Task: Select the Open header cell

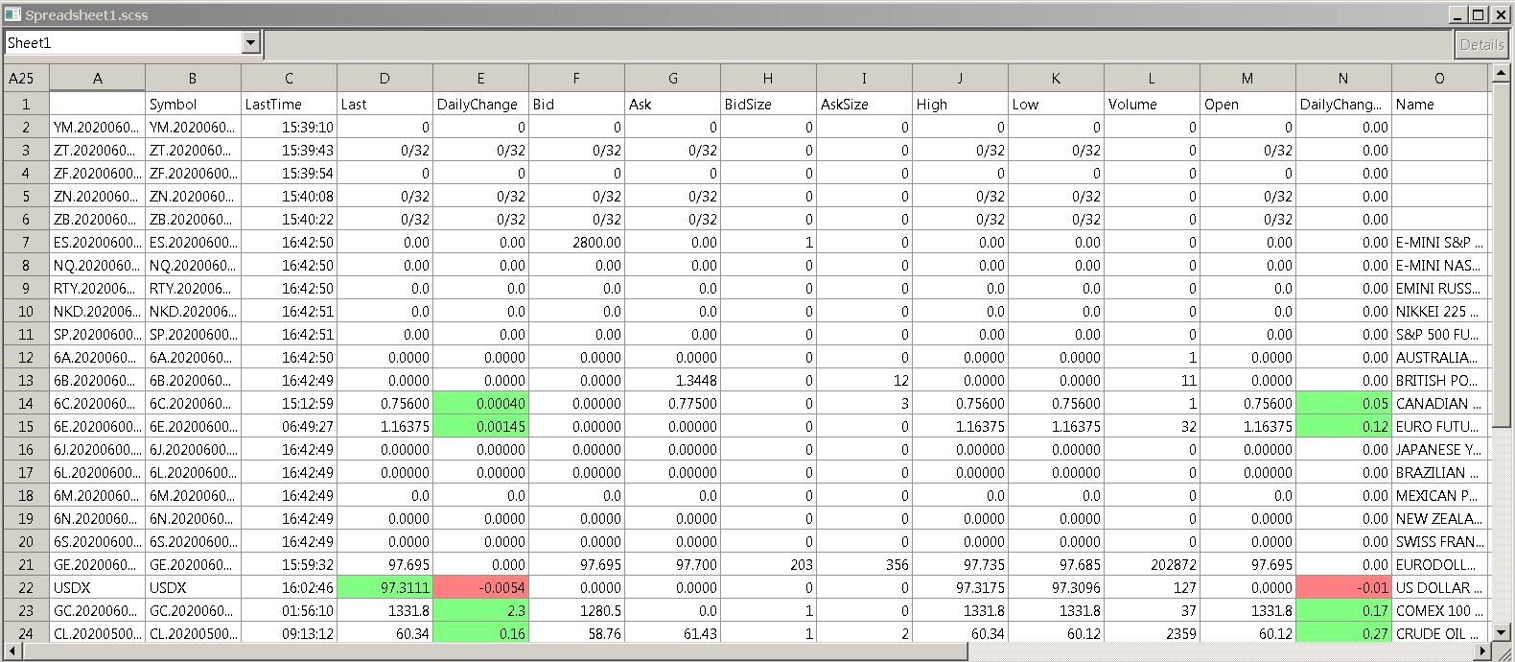Action: click(x=1247, y=104)
